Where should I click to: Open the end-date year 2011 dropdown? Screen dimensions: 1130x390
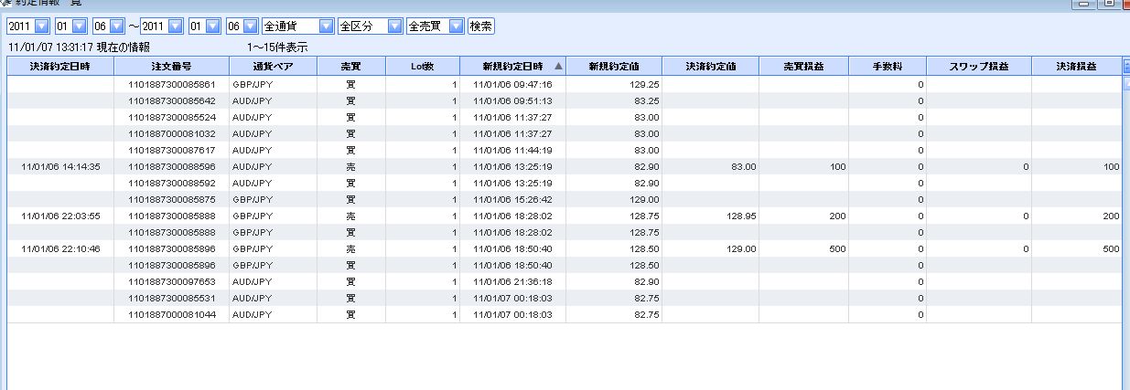click(176, 26)
